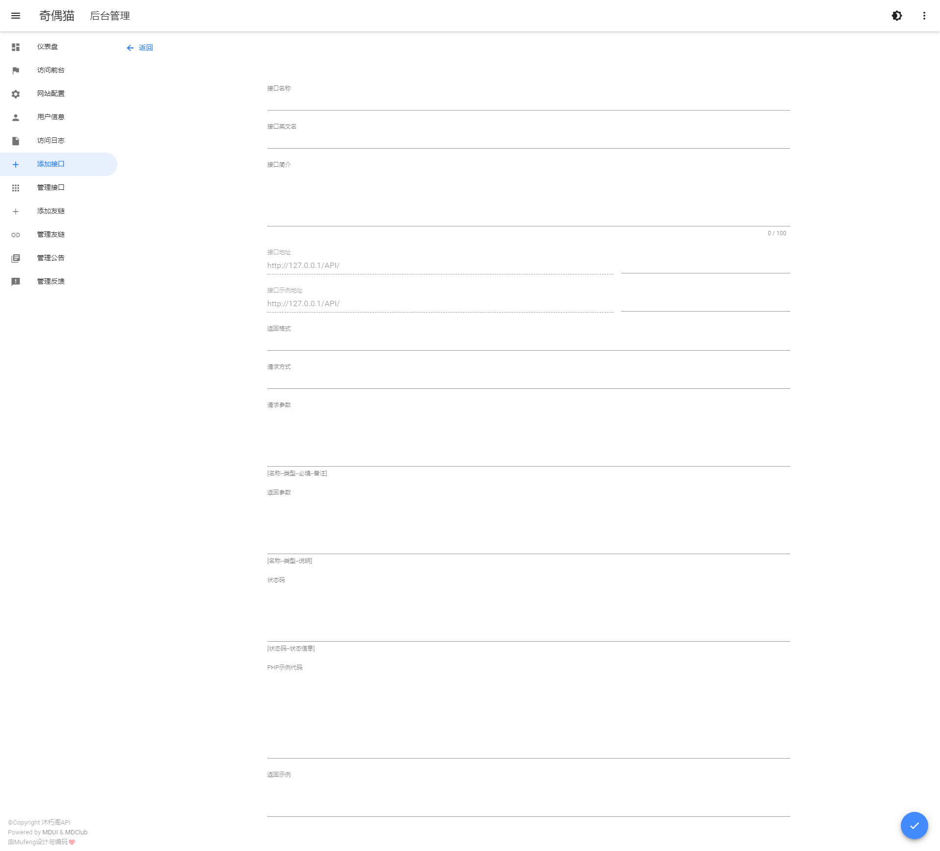
Task: Click the 用户信息 person icon
Action: point(16,117)
